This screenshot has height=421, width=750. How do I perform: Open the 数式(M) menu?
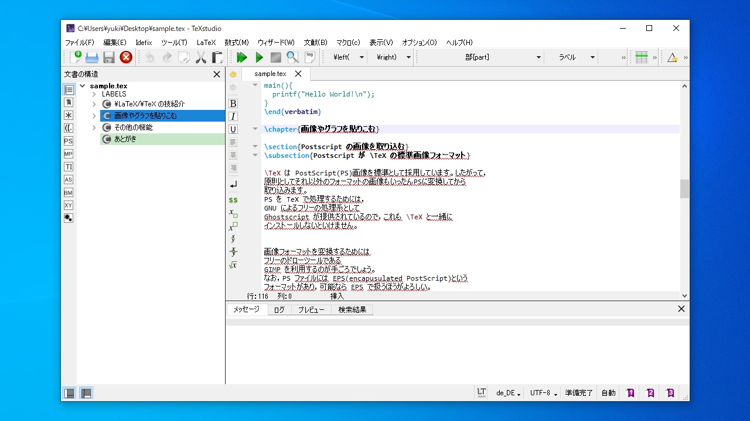(x=237, y=43)
